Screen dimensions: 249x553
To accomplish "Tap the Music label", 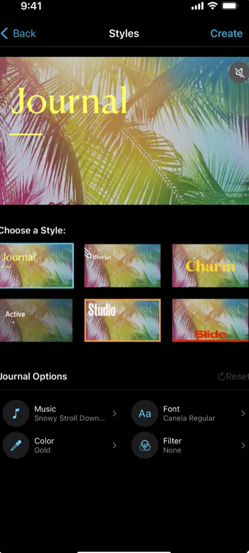I will click(45, 409).
